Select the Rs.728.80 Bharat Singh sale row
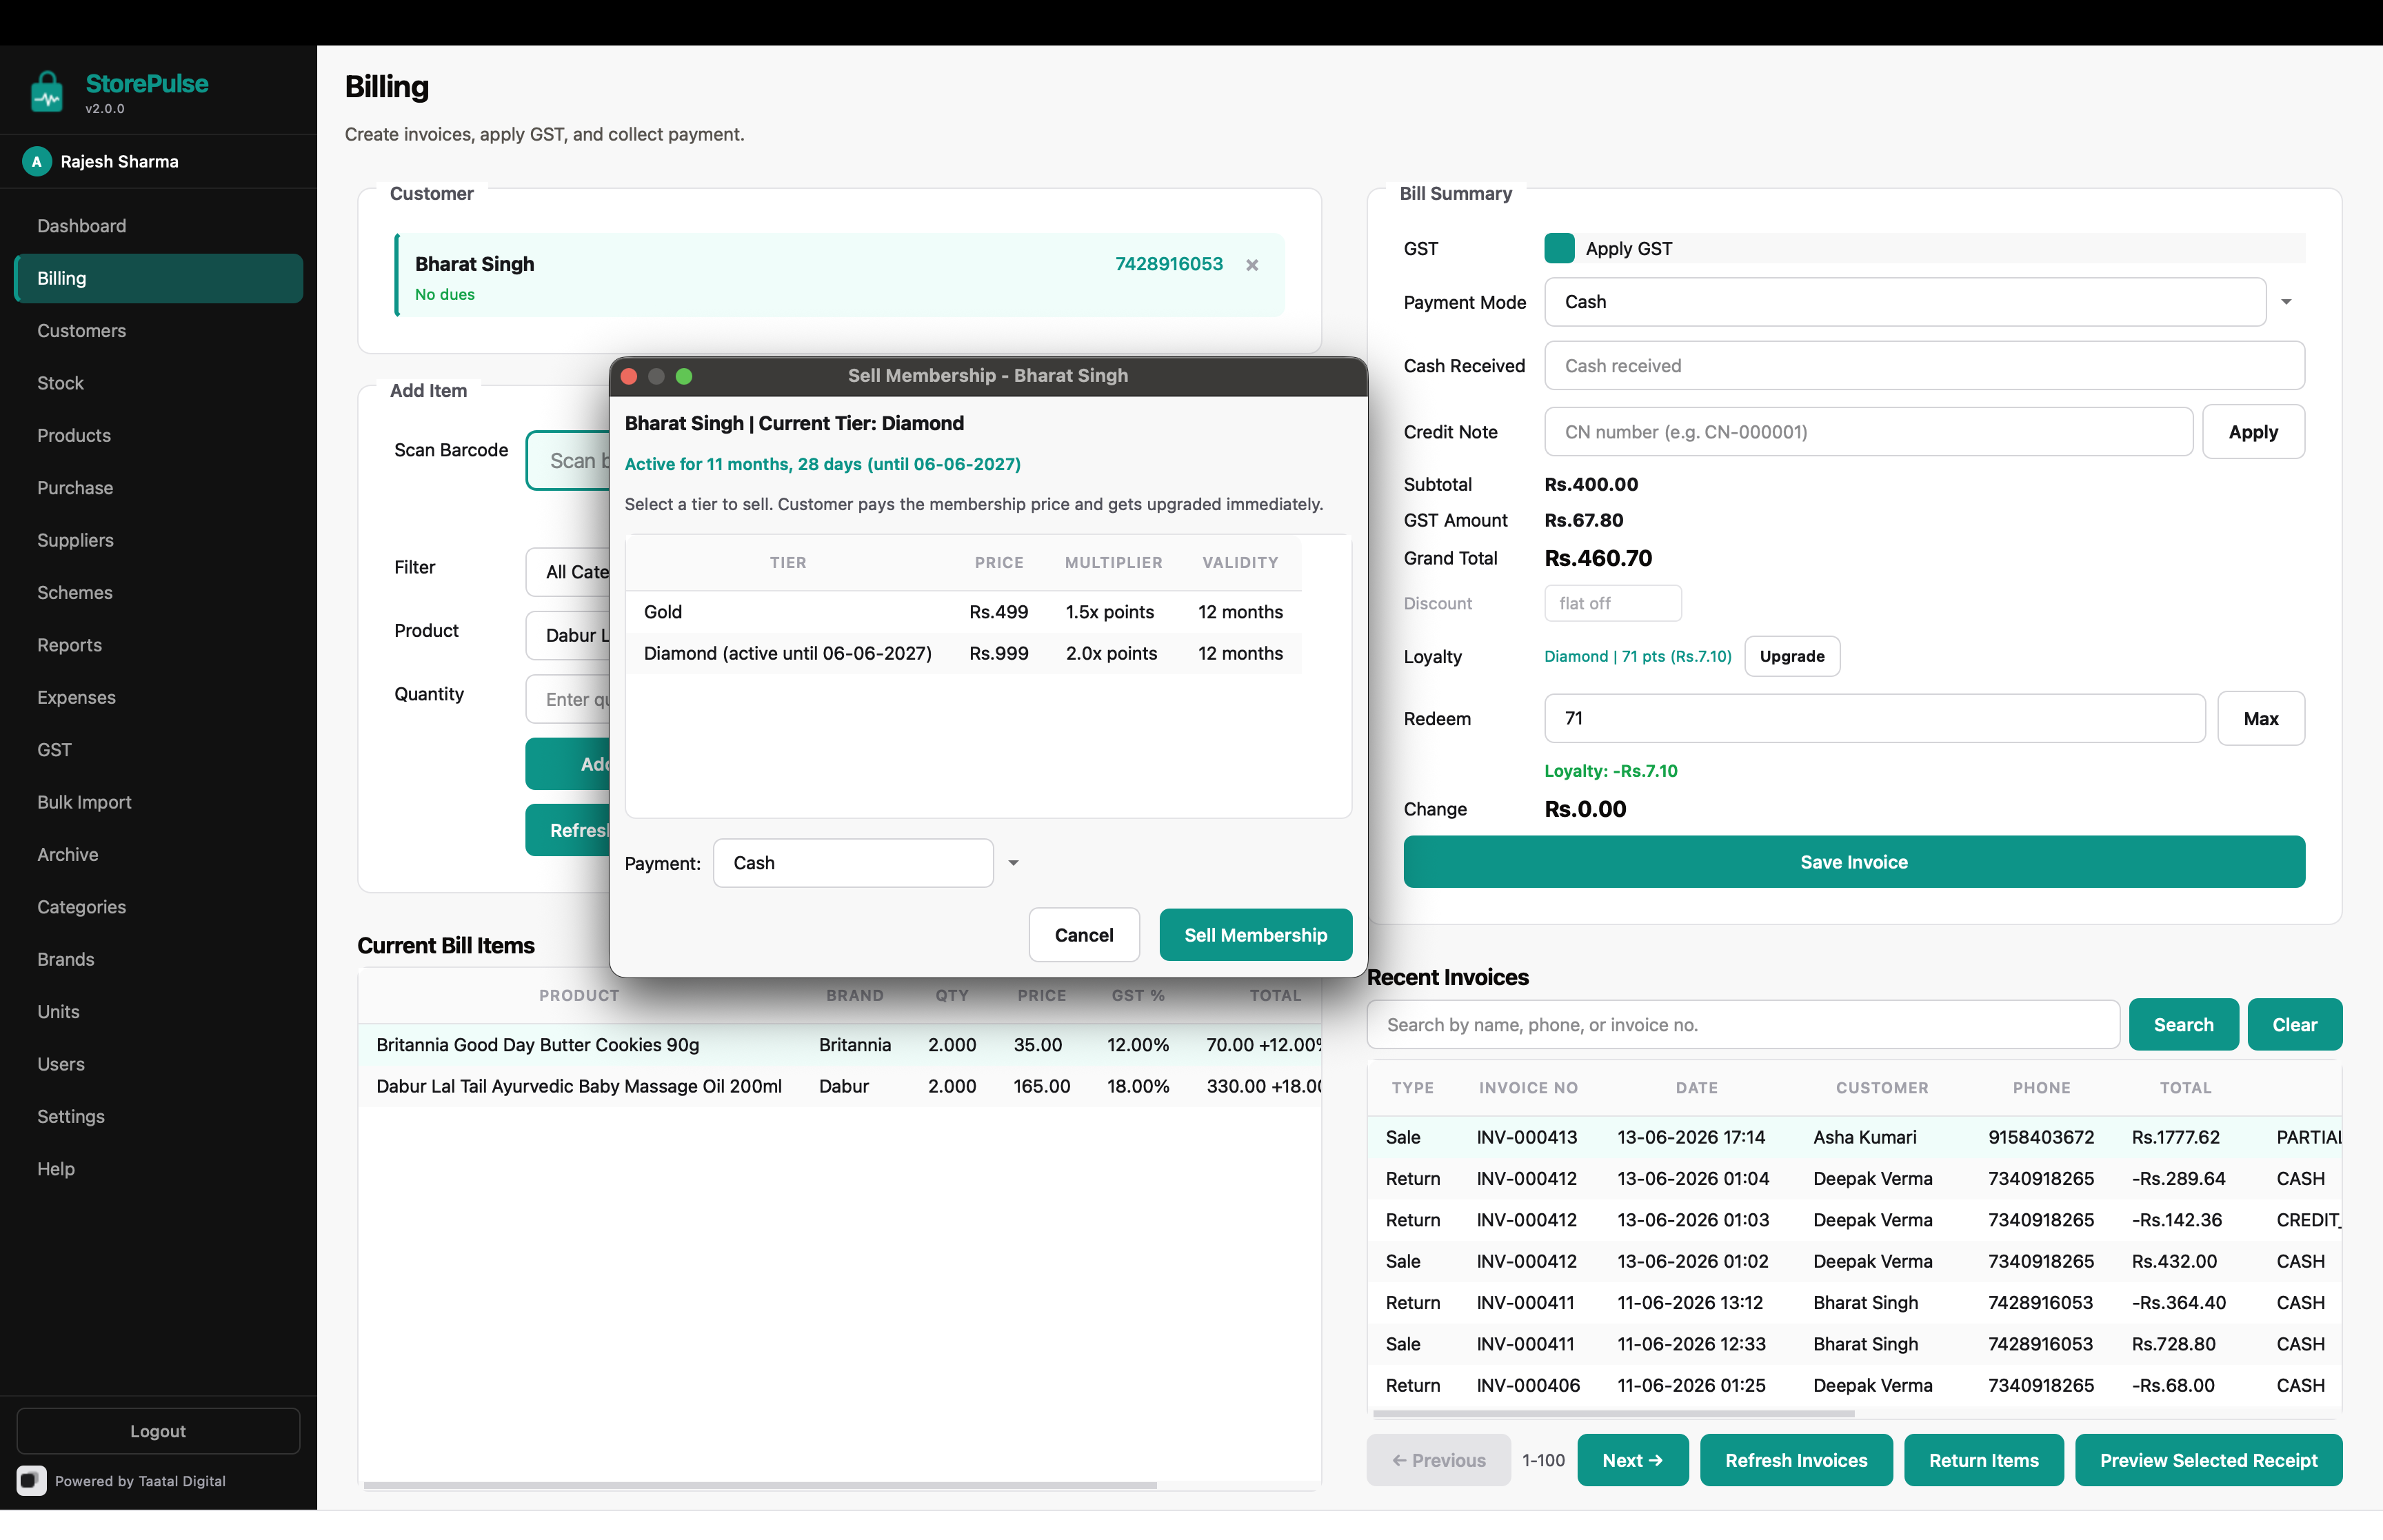Image resolution: width=2383 pixels, height=1540 pixels. [x=1854, y=1345]
